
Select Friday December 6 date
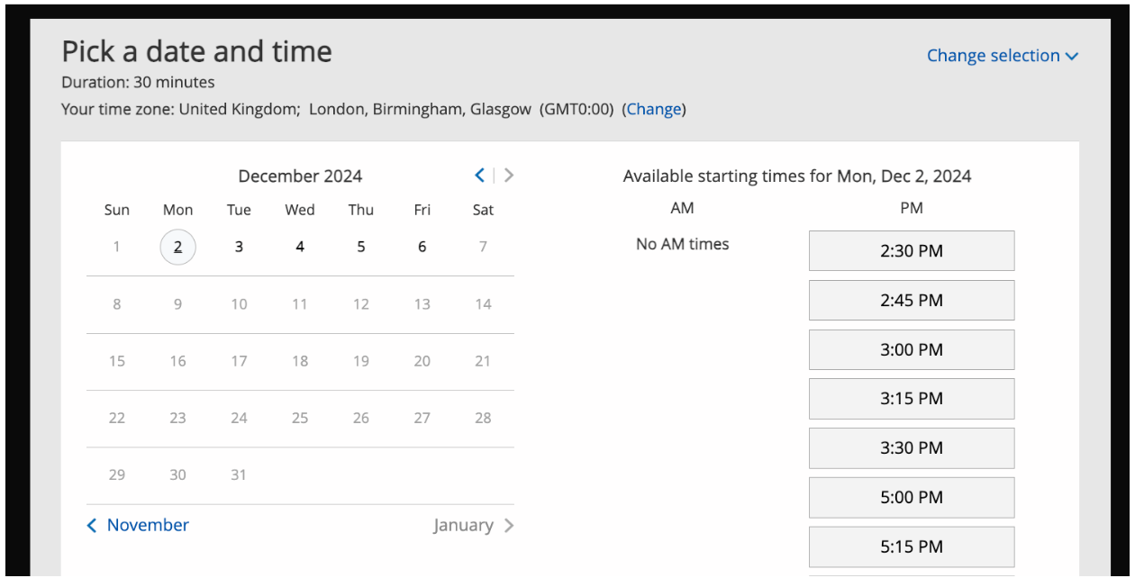(x=422, y=247)
